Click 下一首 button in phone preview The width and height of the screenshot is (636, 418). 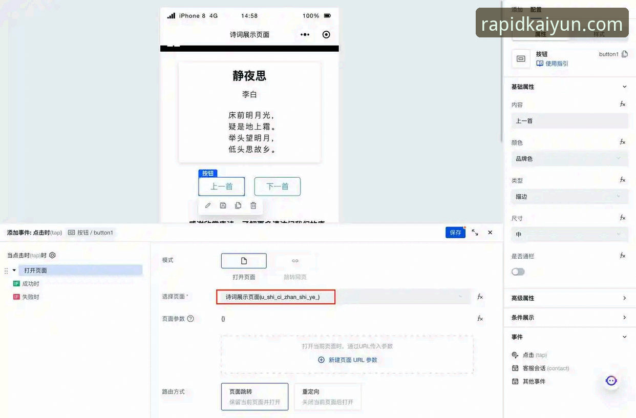pos(278,186)
